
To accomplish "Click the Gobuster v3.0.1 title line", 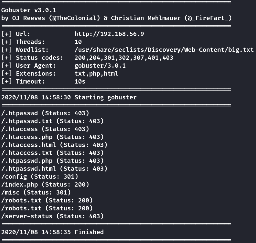I will tap(29, 10).
